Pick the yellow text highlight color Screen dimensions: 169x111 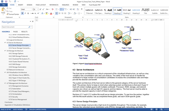coord(46,13)
